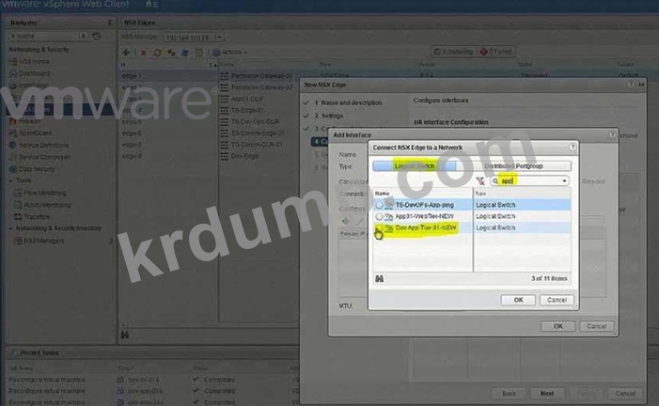Viewport: 659px width, 406px height.
Task: Open NSX Managers inventory item
Action: click(x=43, y=241)
